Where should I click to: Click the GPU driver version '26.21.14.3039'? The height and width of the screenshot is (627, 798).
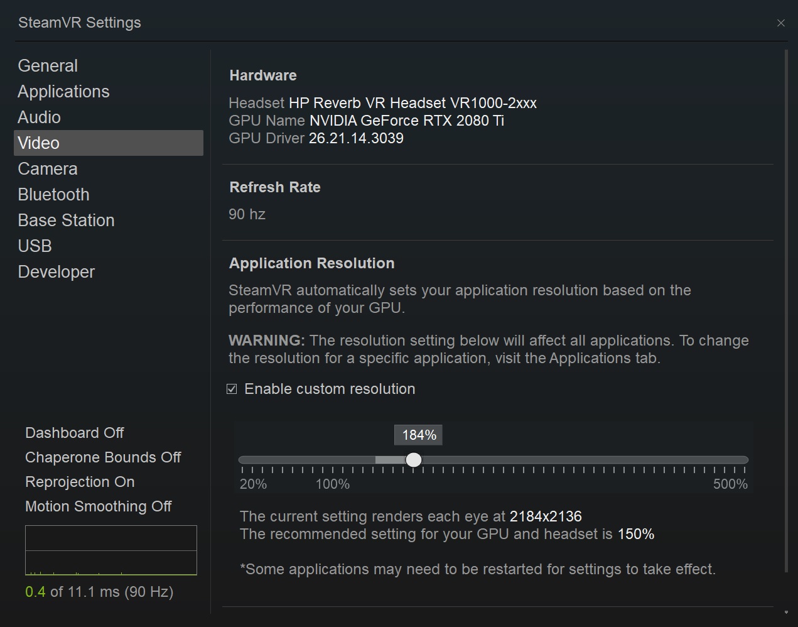pos(356,138)
